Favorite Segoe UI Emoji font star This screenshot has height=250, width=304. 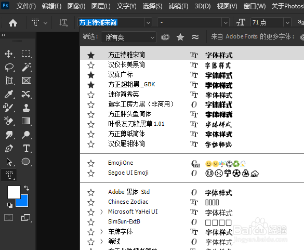click(x=91, y=173)
